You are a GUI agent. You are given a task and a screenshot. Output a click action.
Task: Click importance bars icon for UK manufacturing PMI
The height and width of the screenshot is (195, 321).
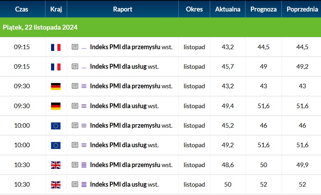click(84, 165)
